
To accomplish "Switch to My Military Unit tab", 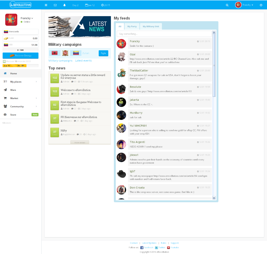I will coord(151,26).
